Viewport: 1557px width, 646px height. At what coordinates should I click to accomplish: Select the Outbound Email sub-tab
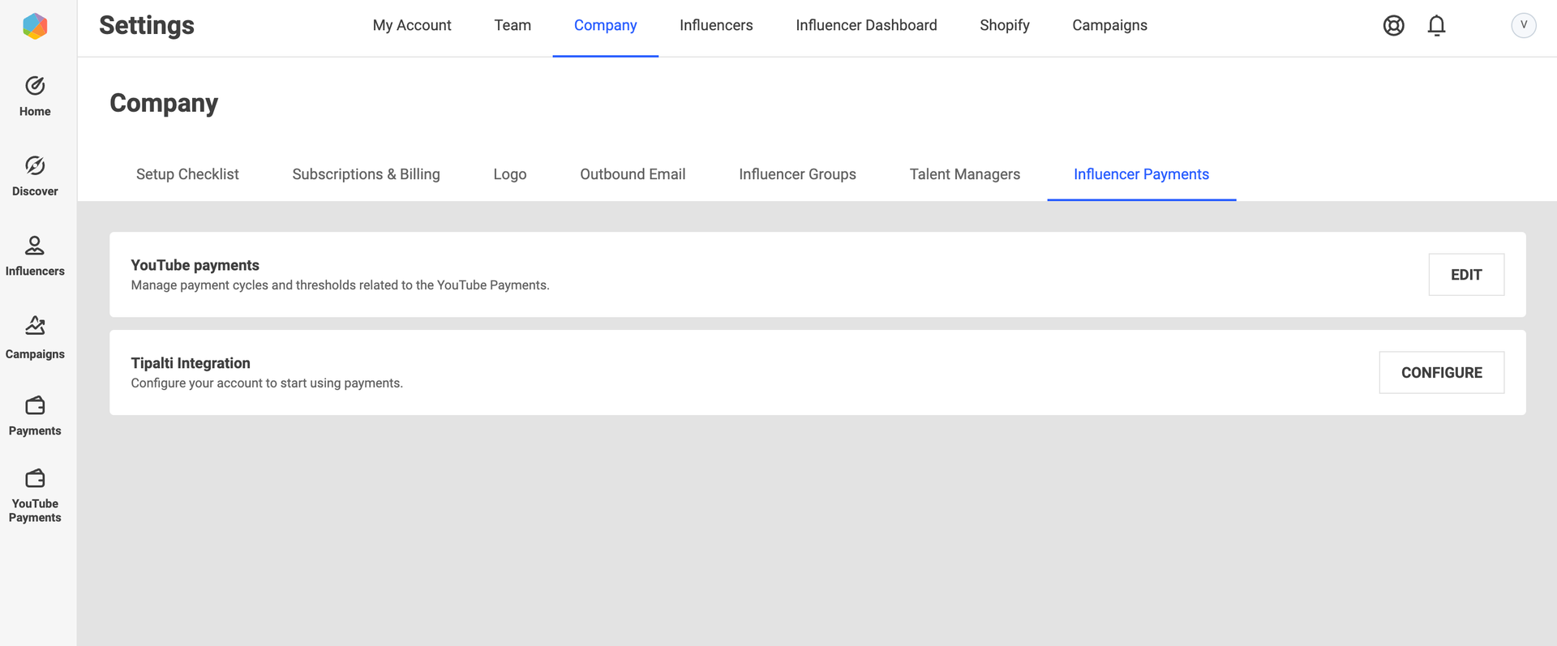(633, 174)
